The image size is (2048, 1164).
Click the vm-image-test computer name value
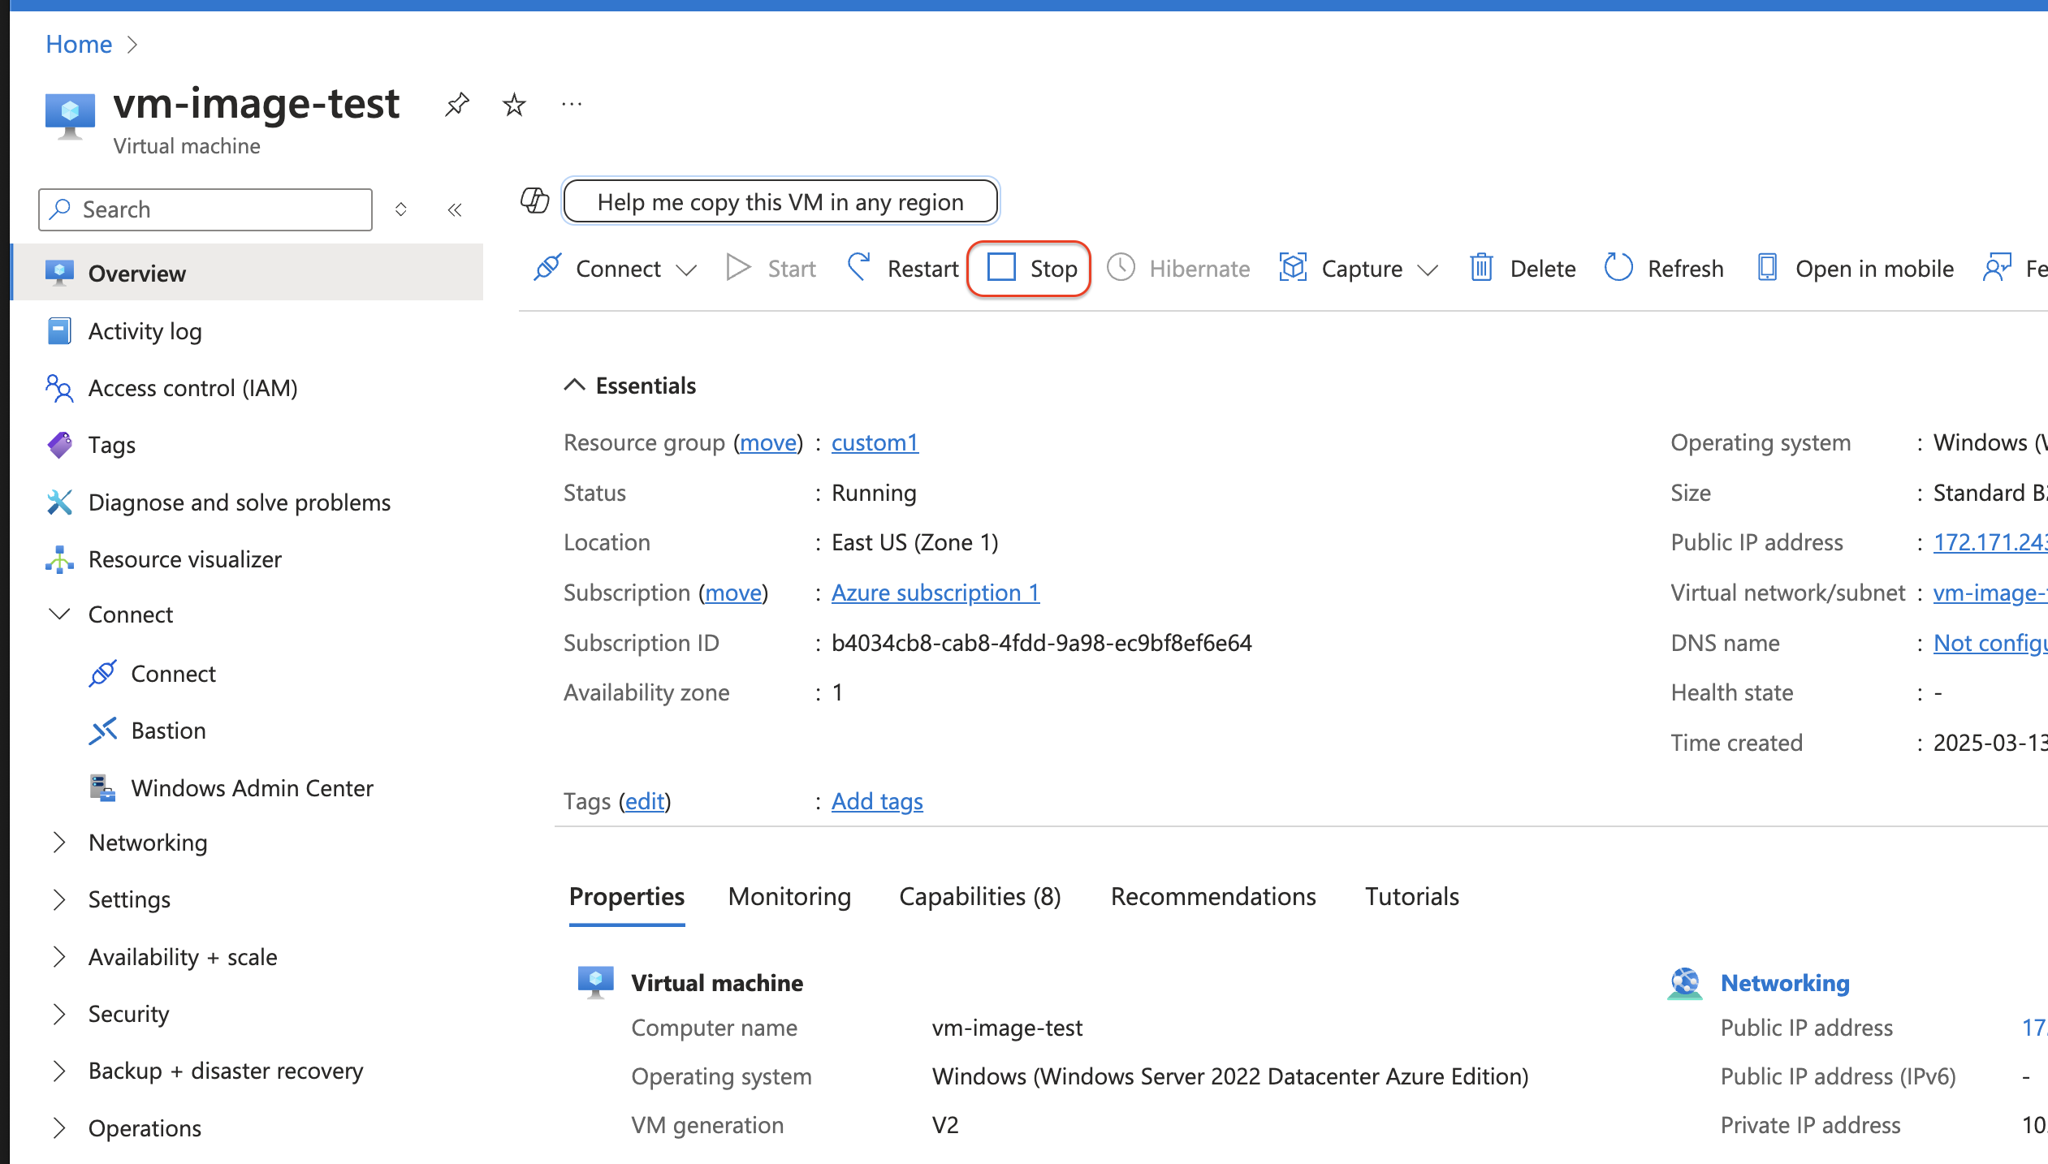1007,1028
